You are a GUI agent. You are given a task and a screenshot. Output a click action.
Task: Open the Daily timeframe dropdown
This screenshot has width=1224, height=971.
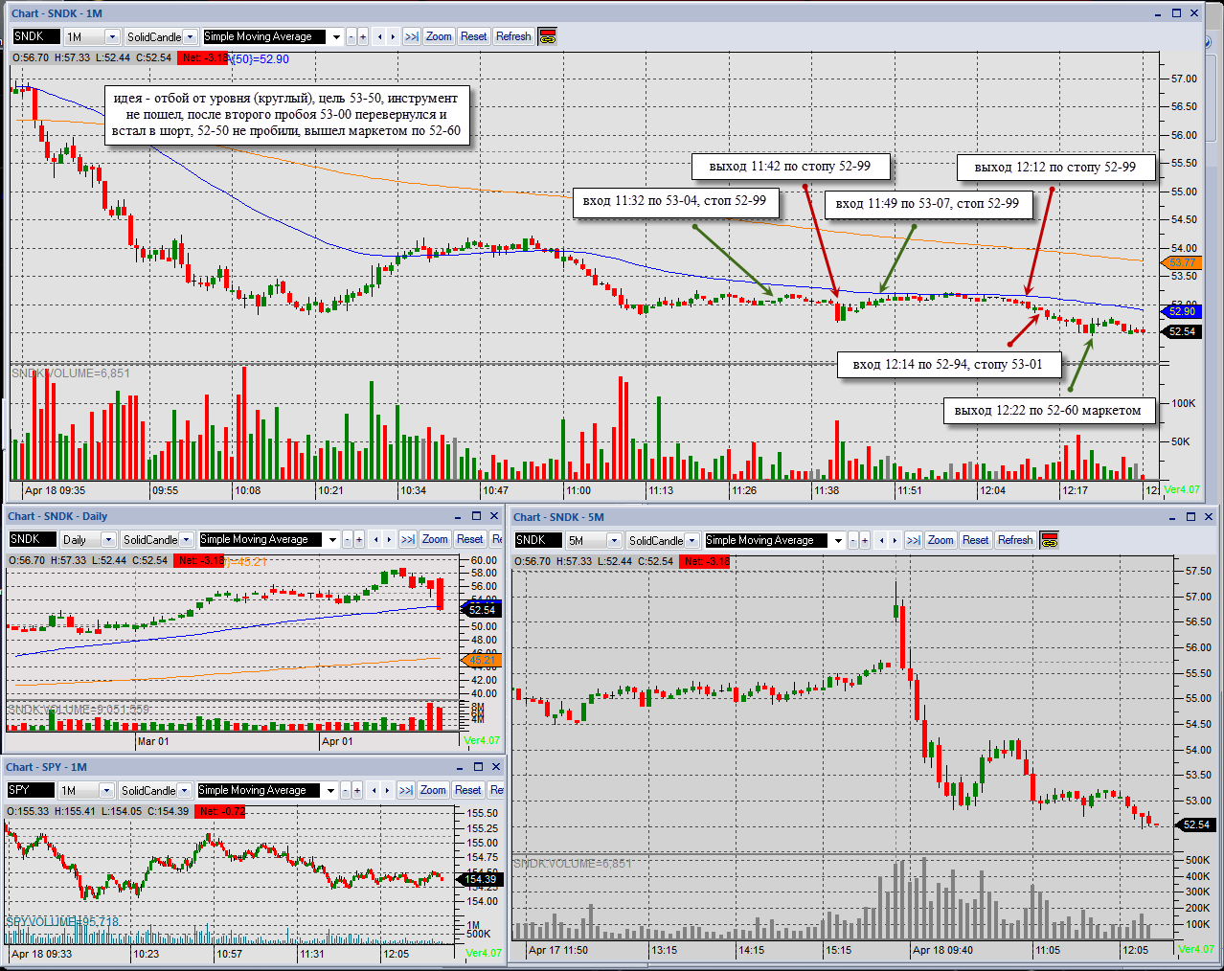108,539
